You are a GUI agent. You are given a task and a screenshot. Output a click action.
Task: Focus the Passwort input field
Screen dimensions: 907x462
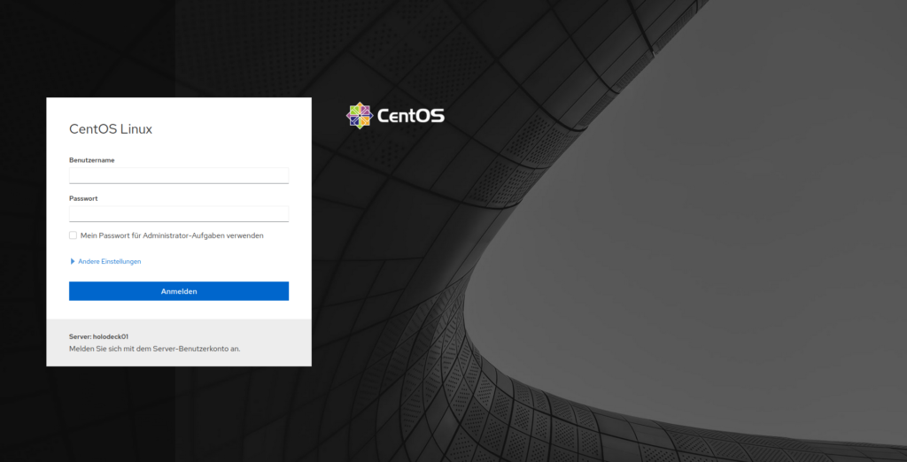(179, 214)
